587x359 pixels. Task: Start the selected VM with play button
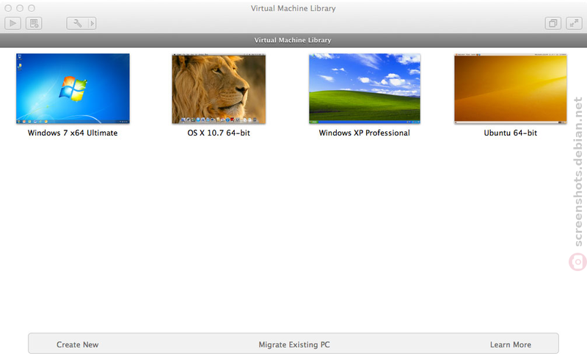(x=12, y=23)
